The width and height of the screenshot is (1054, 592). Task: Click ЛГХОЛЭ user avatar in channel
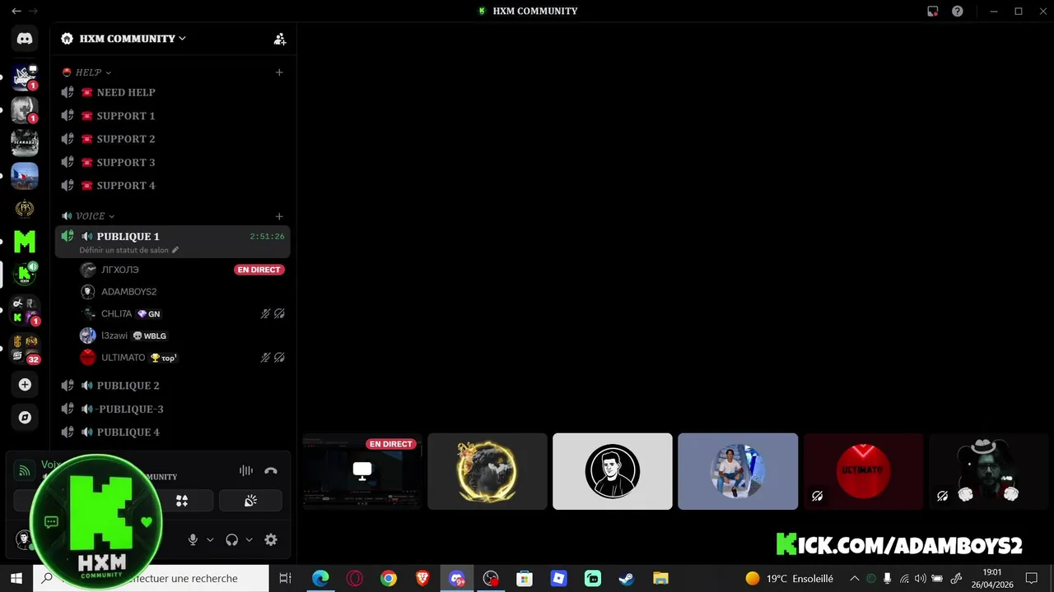(x=88, y=270)
